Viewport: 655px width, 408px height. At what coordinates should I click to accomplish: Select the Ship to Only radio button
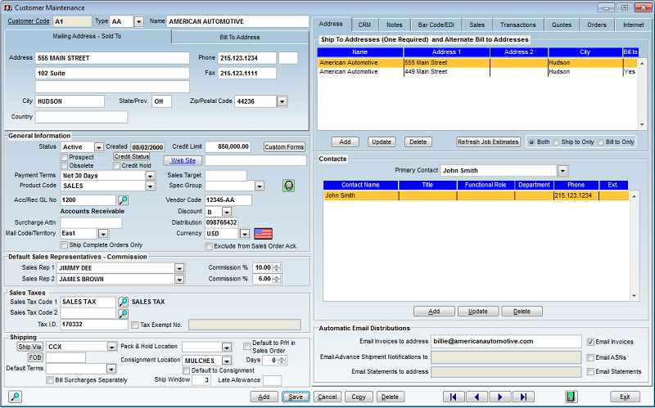tap(557, 141)
